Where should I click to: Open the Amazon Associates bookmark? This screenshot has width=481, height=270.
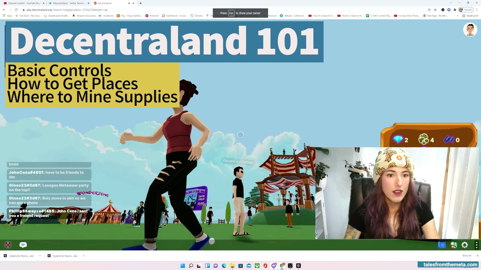point(84,16)
